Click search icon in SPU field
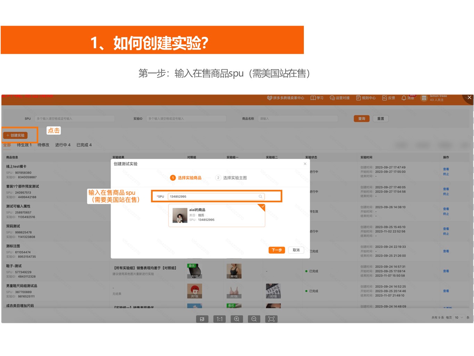Screen dimensions: 474x356 click(260, 197)
